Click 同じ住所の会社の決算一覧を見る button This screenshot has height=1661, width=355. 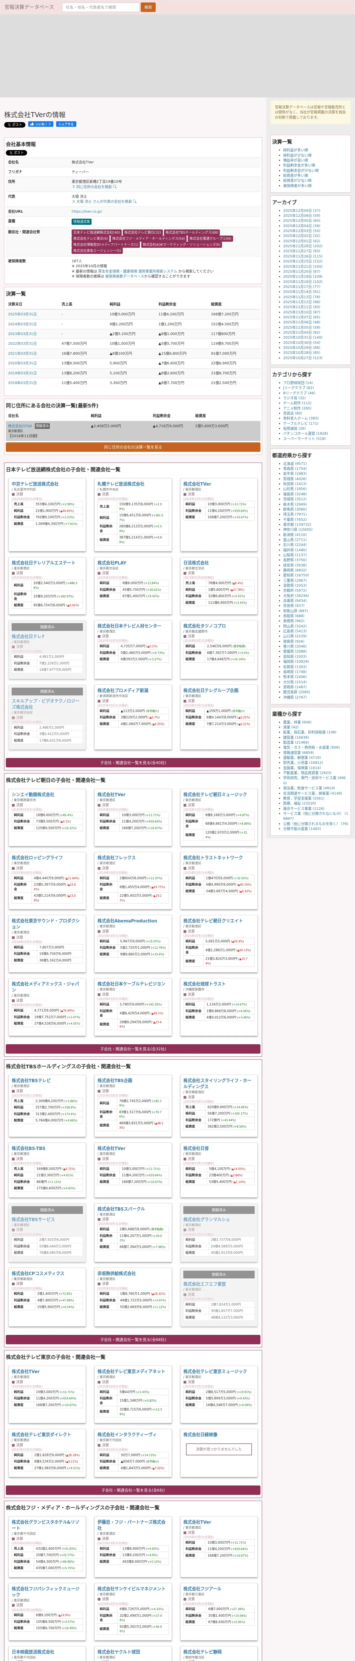point(133,447)
